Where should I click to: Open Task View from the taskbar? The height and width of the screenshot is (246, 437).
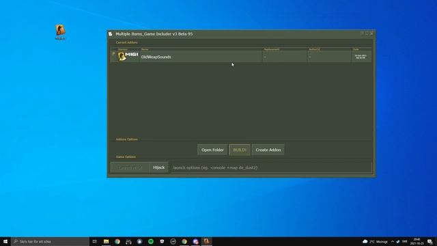pyautogui.click(x=95, y=241)
